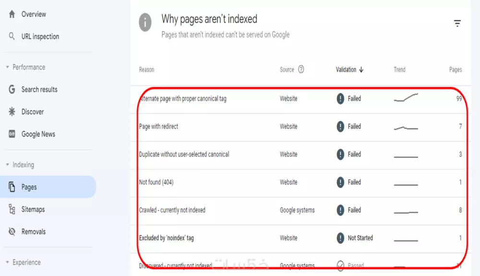Click the Sitemaps icon in sidebar

pyautogui.click(x=12, y=209)
